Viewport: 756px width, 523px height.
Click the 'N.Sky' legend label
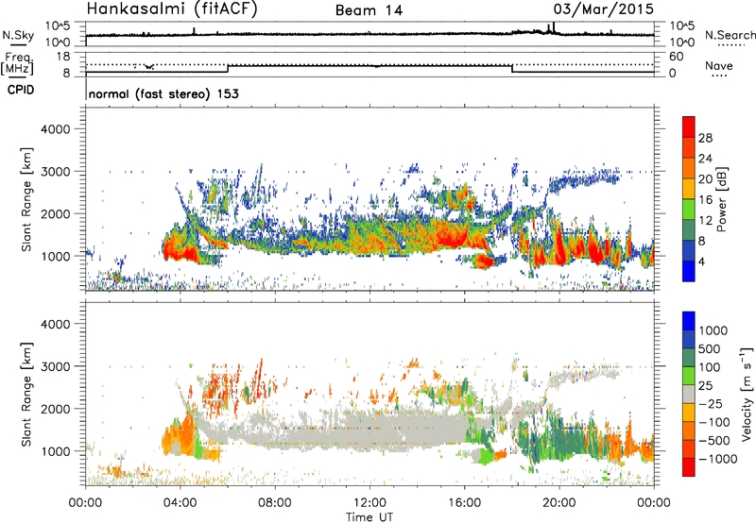(18, 35)
